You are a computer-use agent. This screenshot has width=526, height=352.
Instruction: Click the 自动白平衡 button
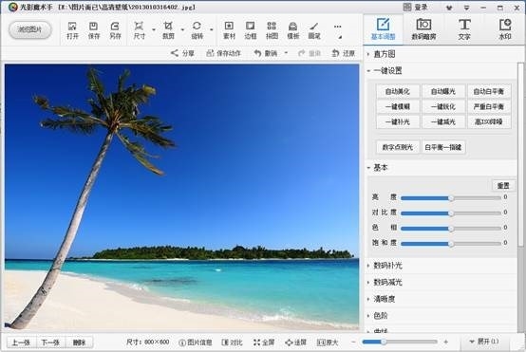click(x=489, y=91)
